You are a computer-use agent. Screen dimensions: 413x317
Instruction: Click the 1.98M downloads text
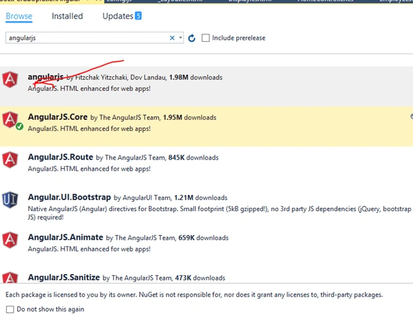point(196,77)
